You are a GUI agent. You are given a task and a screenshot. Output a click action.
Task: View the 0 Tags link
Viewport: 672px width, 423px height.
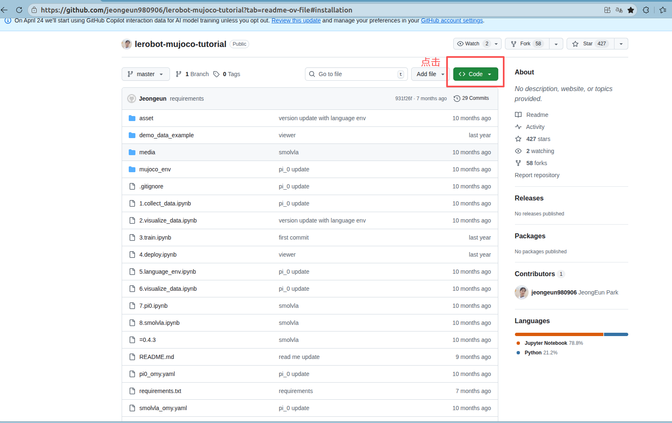coord(227,74)
